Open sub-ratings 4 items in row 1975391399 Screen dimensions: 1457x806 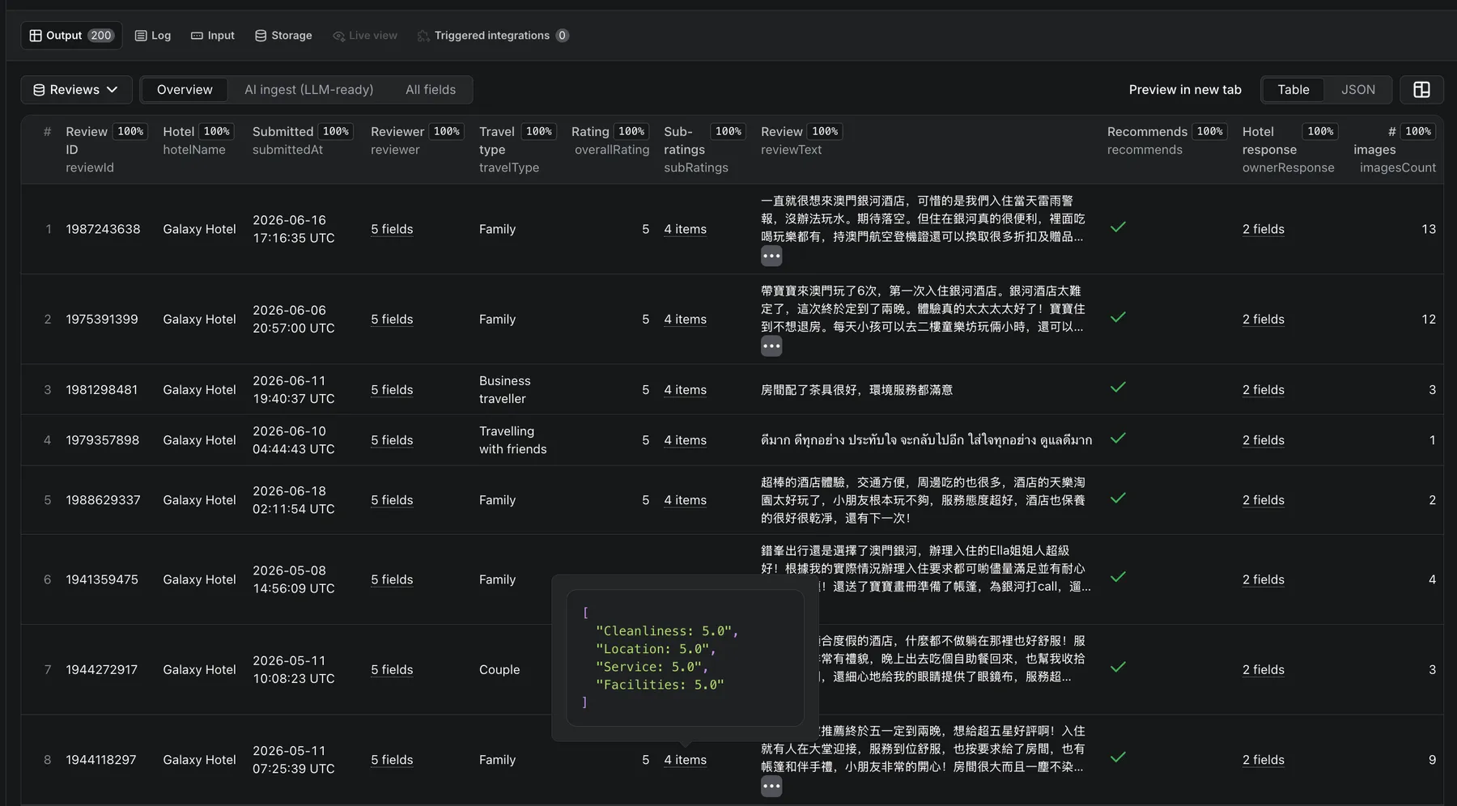click(685, 319)
